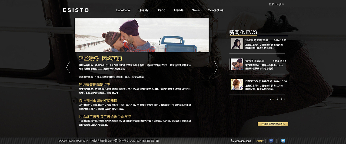This screenshot has height=144, width=346.
Task: Select the 简约着装用配饰点亮 heading
Action: [95, 85]
